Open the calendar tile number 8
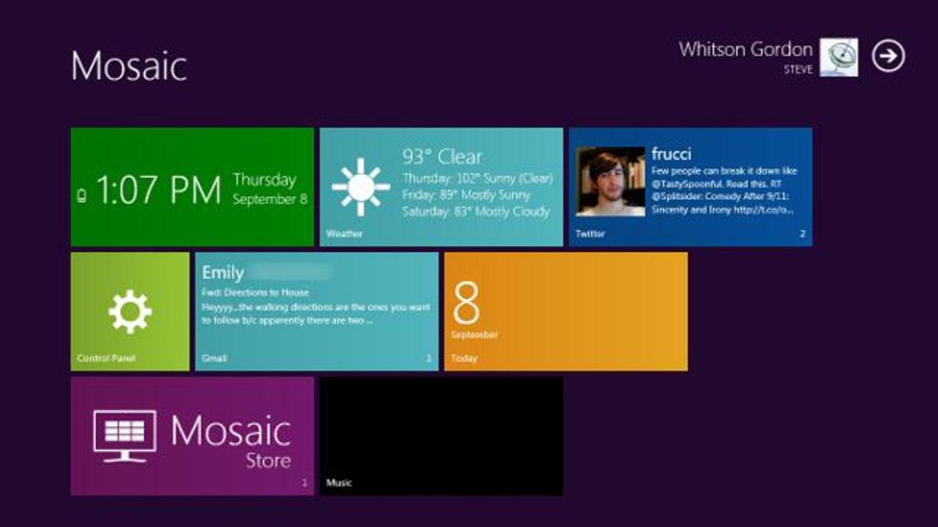 click(x=466, y=304)
